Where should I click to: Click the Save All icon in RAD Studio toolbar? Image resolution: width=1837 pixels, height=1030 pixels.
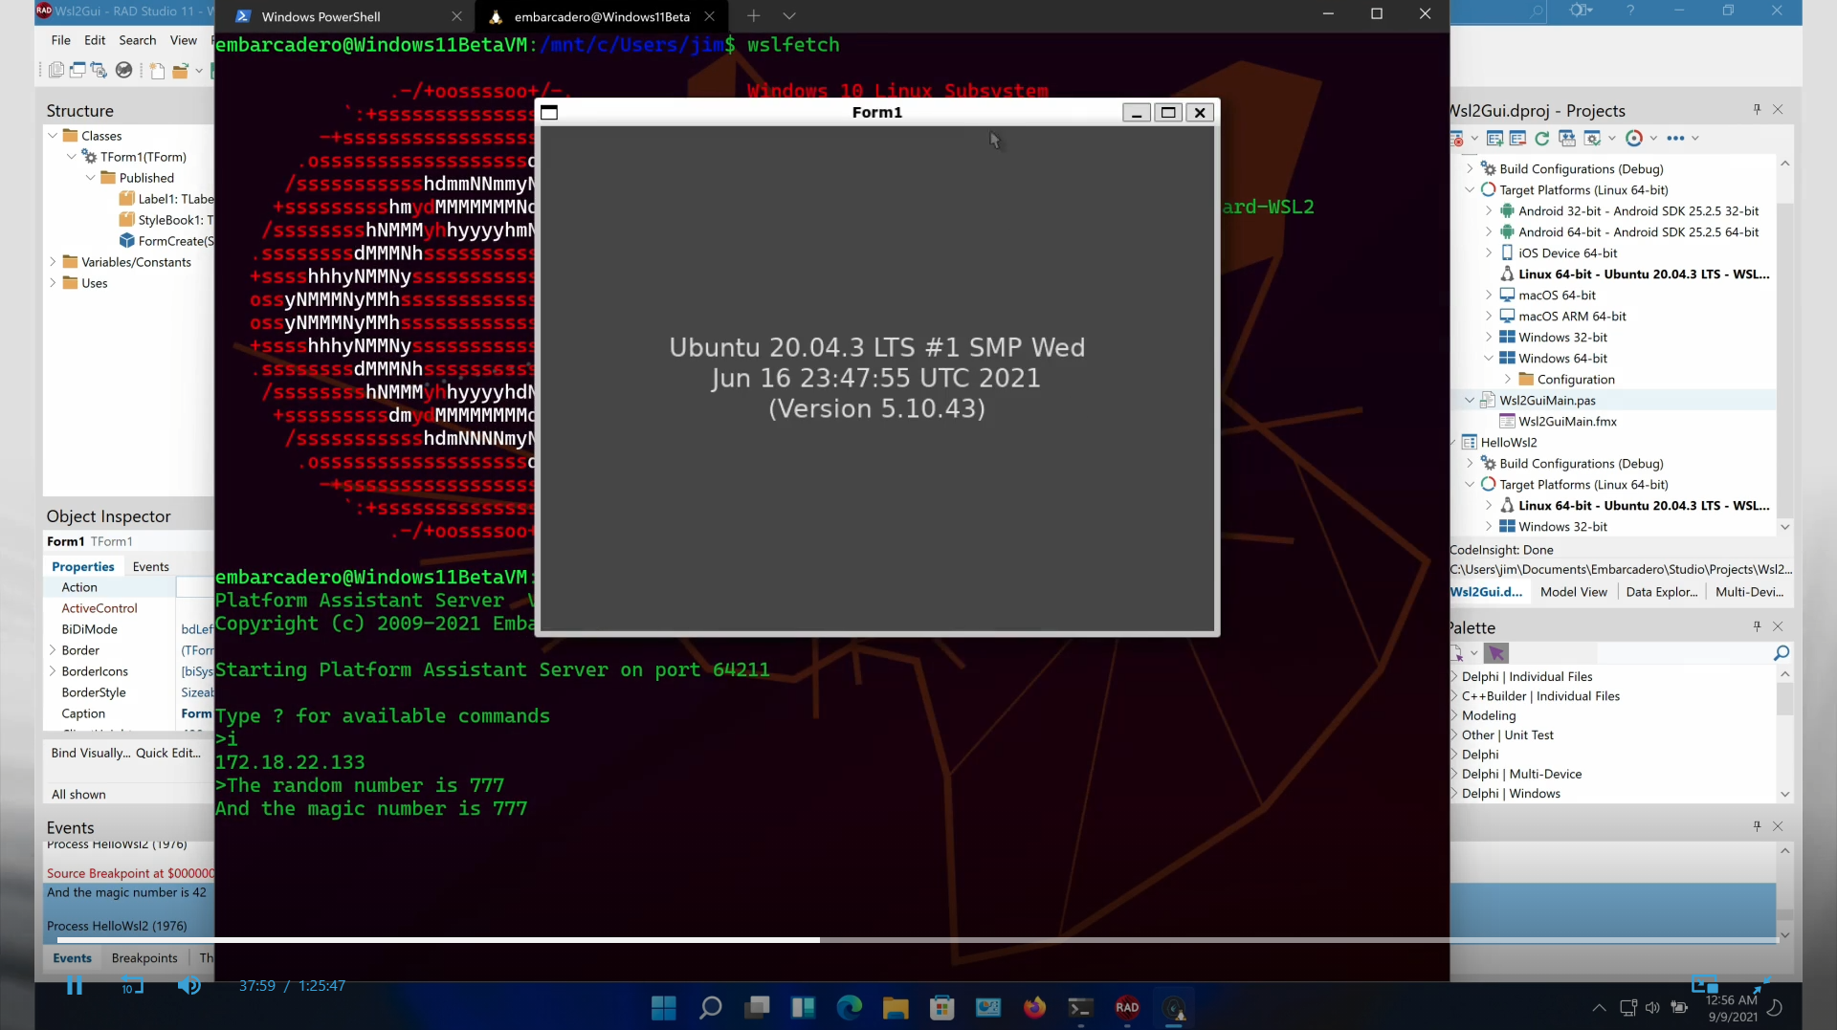(x=56, y=70)
